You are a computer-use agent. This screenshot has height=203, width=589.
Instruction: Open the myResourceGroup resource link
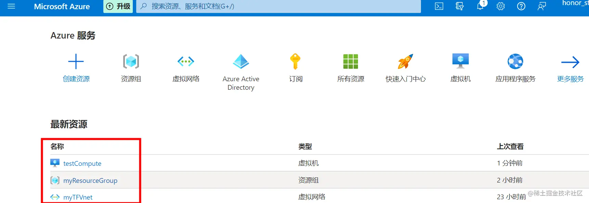click(x=90, y=180)
